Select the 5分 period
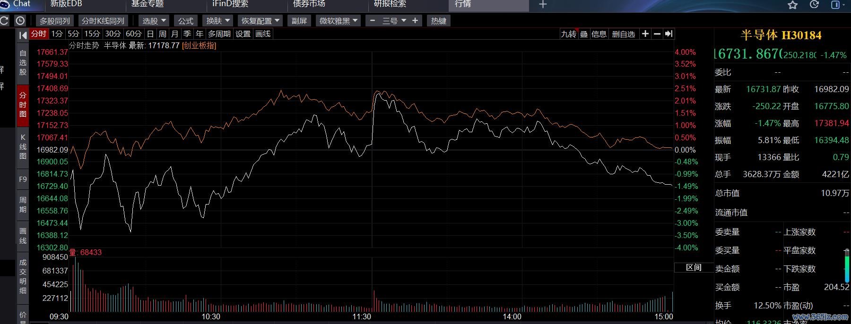Image resolution: width=851 pixels, height=324 pixels. [x=73, y=34]
